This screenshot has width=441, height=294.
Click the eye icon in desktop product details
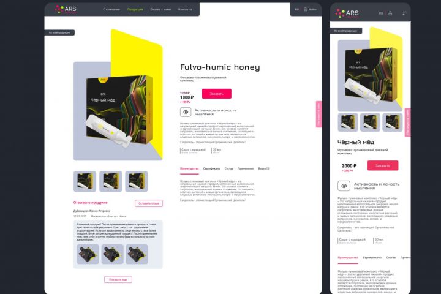(186, 112)
